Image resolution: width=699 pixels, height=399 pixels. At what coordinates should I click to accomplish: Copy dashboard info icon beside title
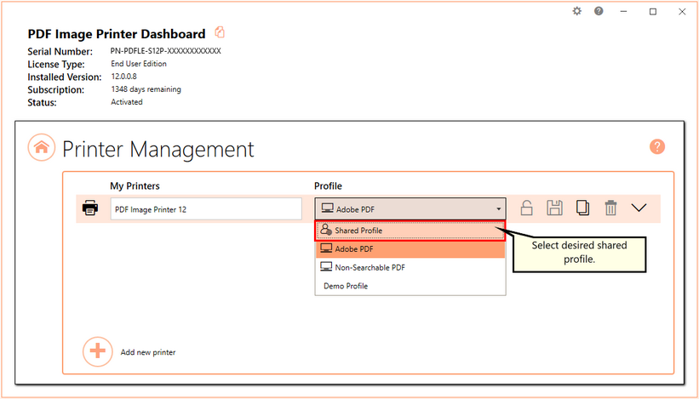tap(220, 32)
